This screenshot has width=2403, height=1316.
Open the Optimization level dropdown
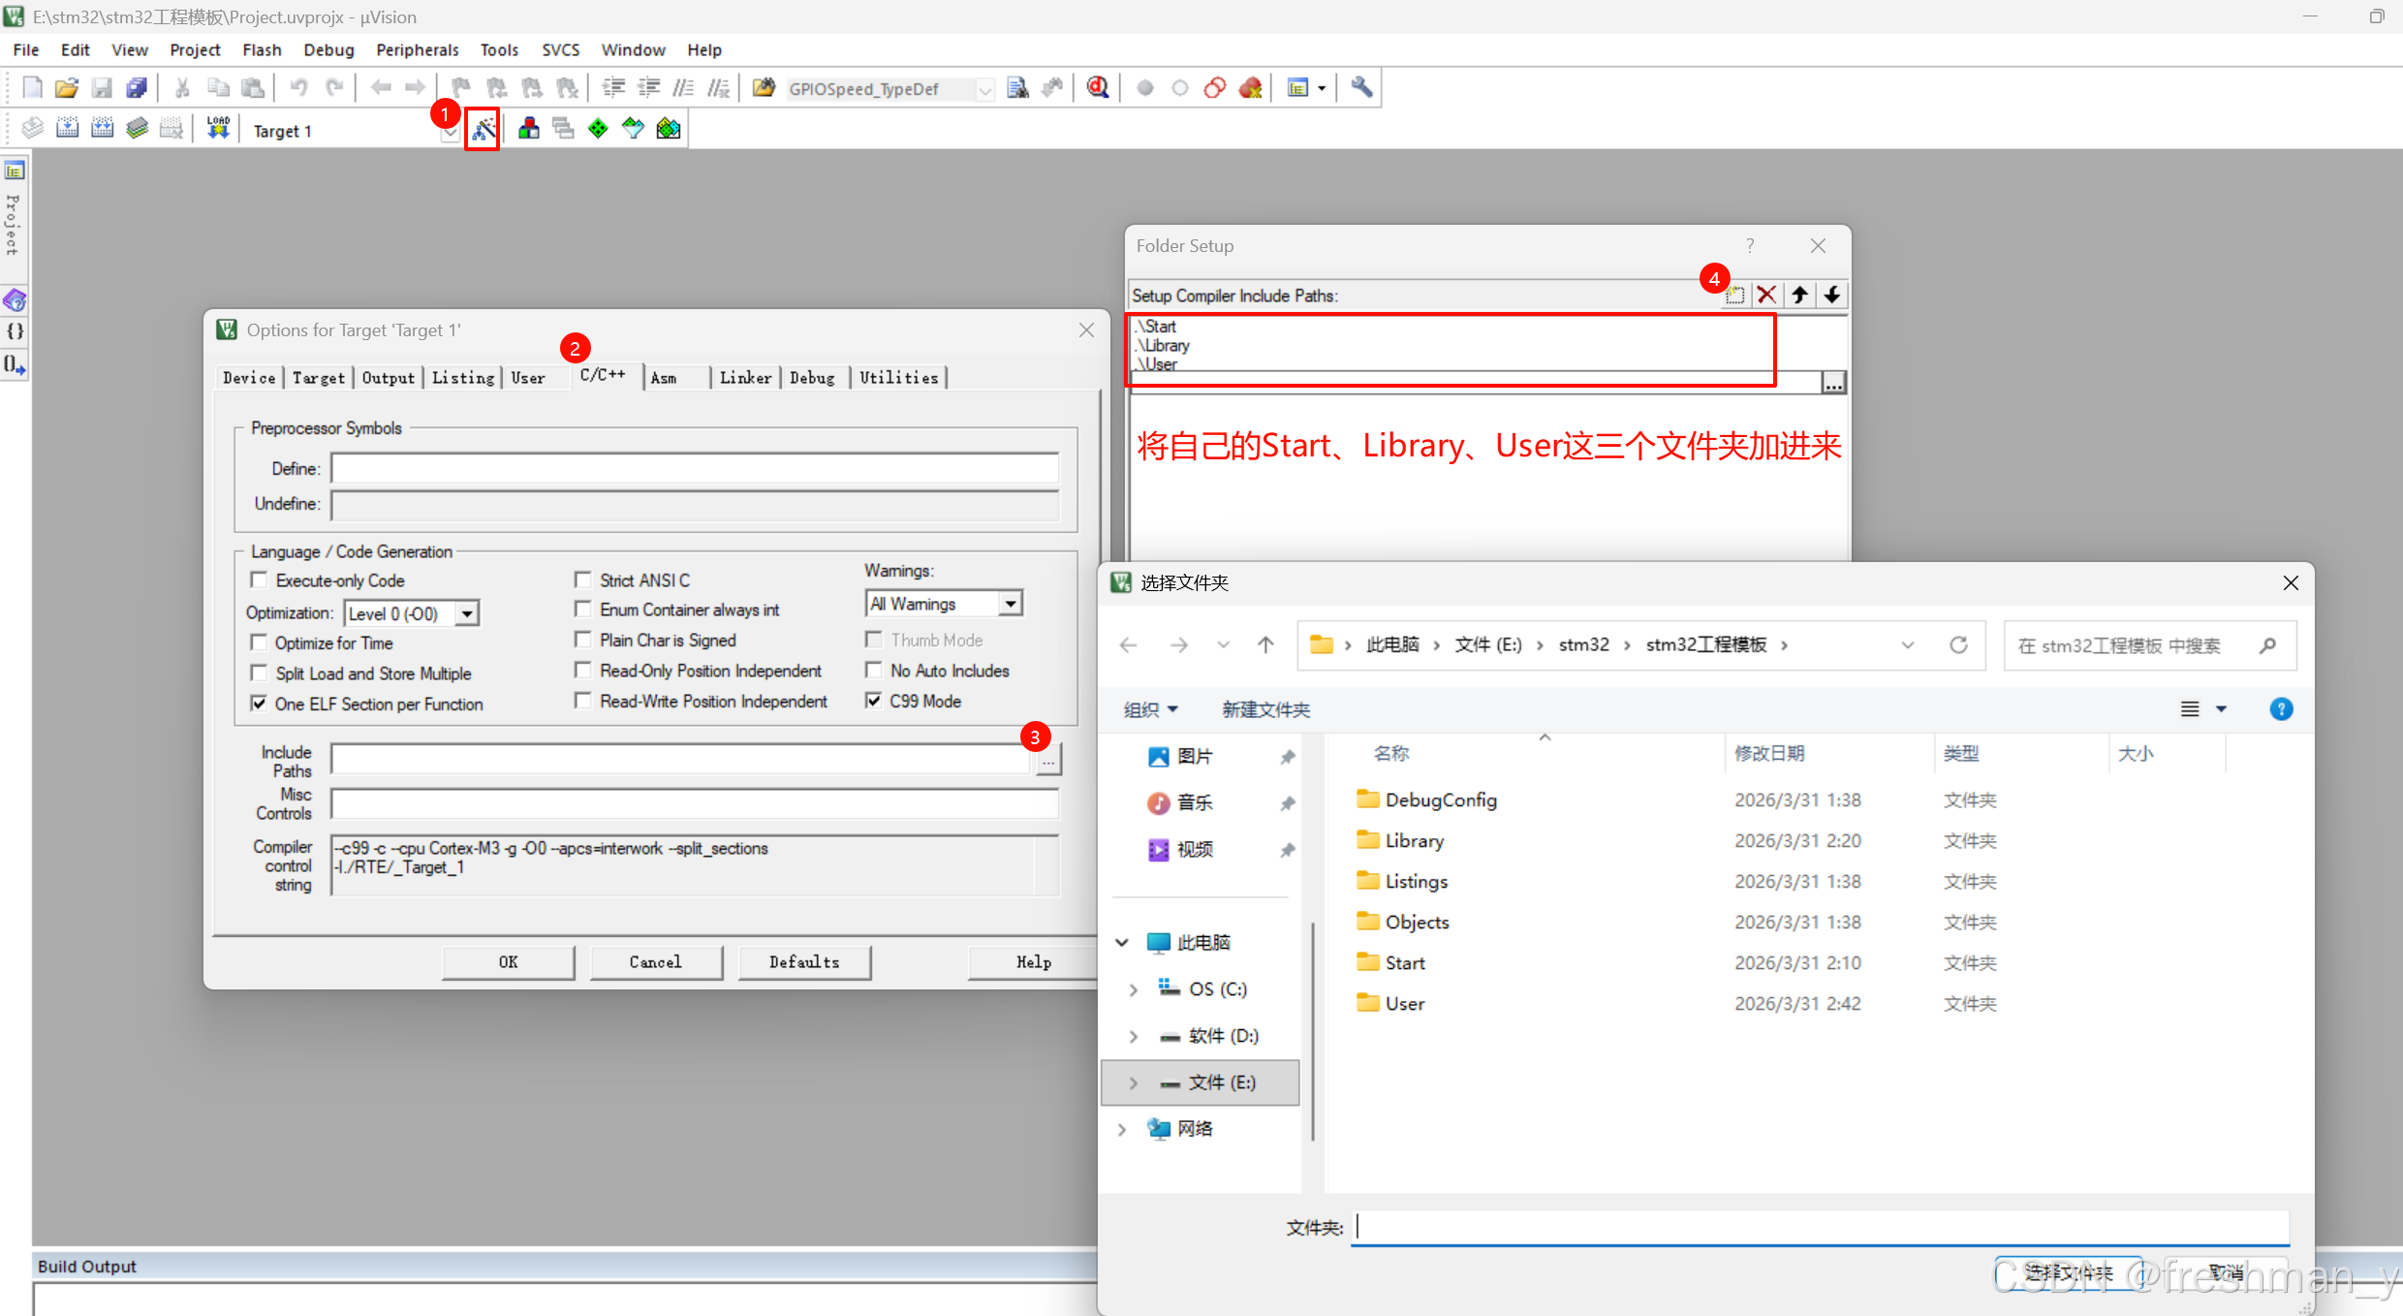tap(467, 613)
